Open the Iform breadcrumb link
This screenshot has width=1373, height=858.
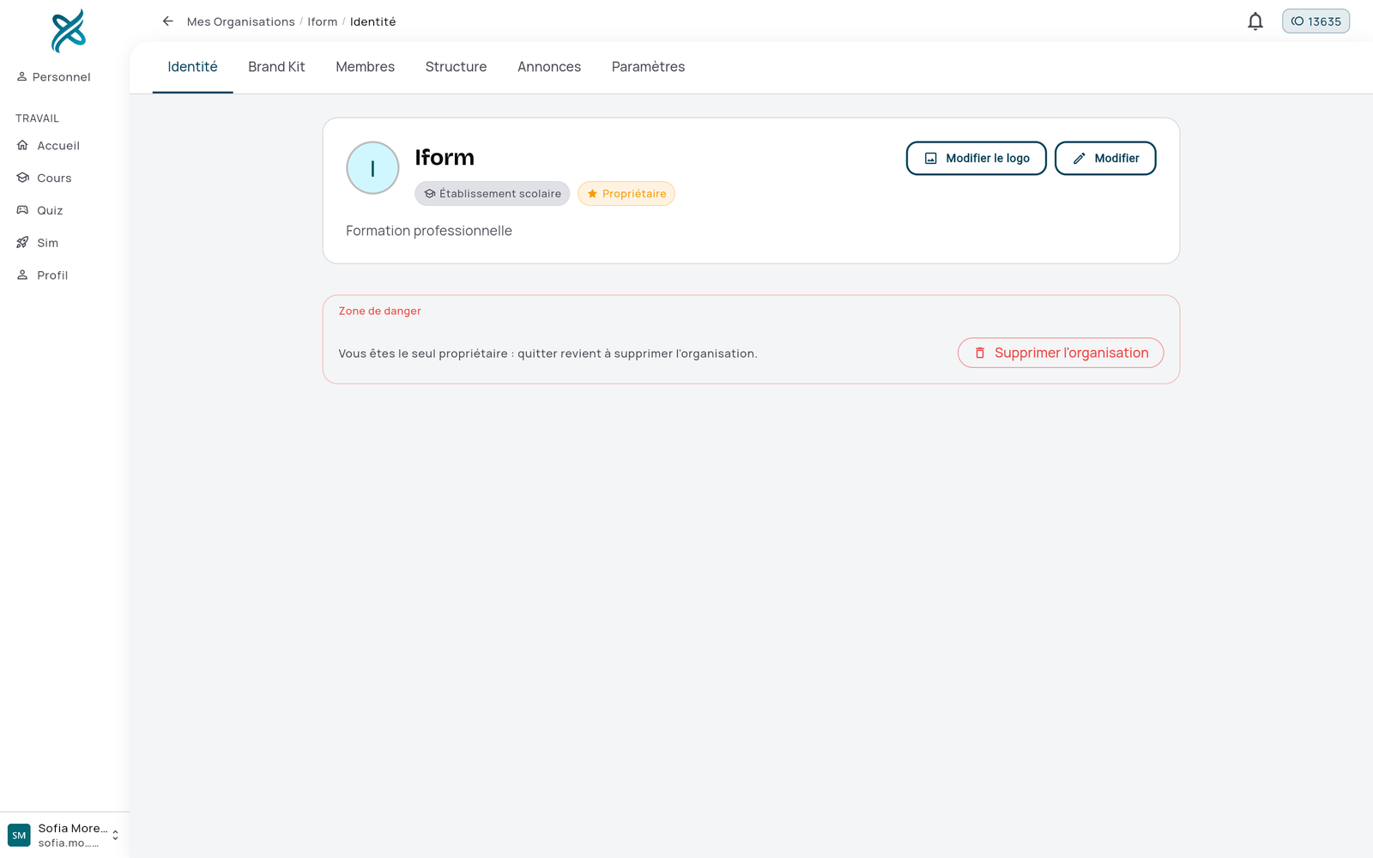pyautogui.click(x=323, y=21)
